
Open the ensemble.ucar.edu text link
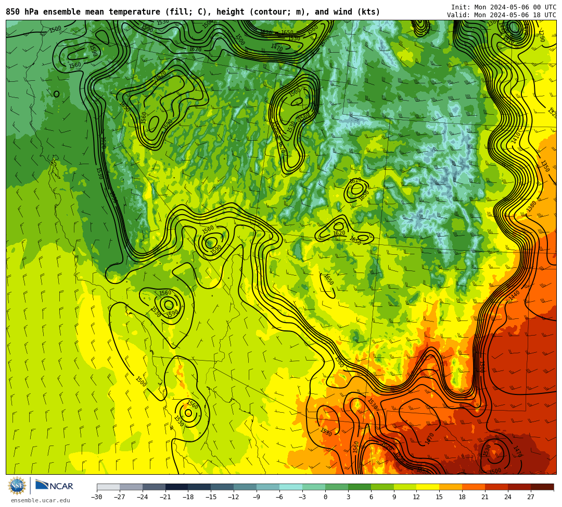point(41,500)
